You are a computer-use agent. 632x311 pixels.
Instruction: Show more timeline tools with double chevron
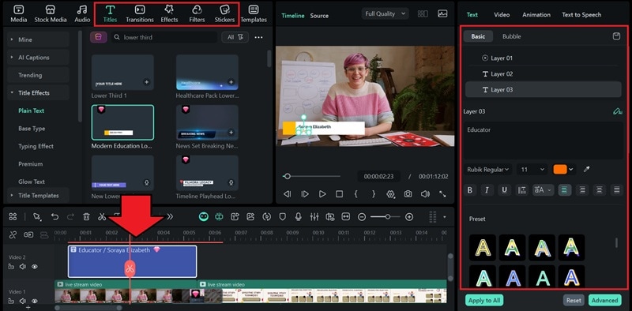[170, 217]
